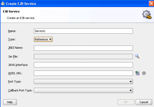Expand the Callback Port Type dropdown
This screenshot has height=107, width=154.
point(83,90)
